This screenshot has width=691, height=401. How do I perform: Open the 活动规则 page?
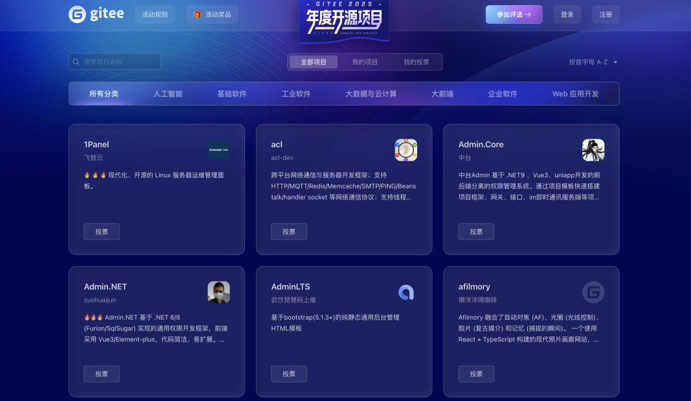point(155,15)
